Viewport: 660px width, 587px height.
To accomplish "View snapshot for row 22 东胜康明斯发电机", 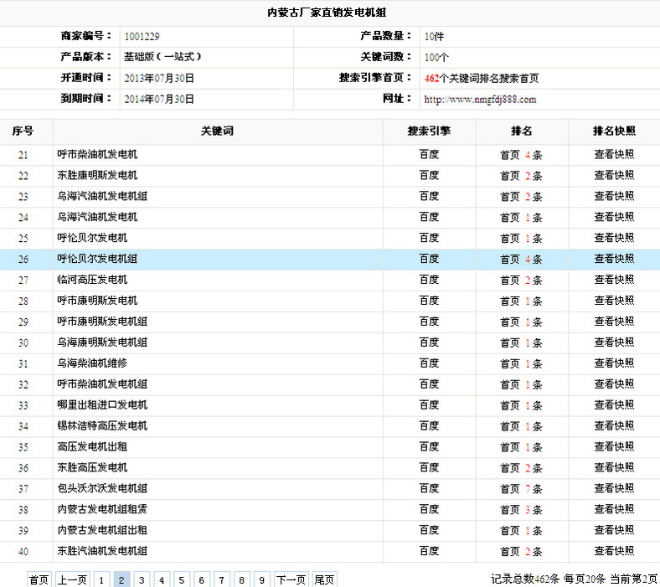I will click(x=614, y=175).
